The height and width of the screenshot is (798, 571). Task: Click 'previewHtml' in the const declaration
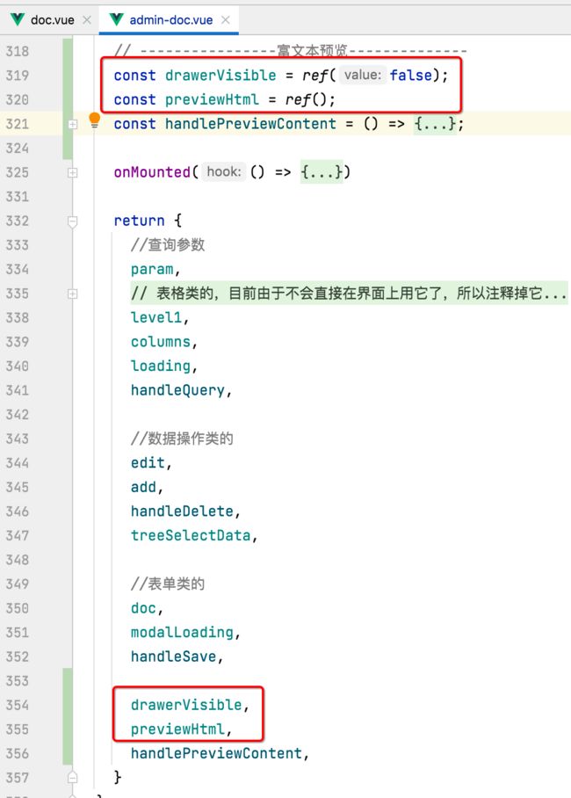pyautogui.click(x=212, y=99)
